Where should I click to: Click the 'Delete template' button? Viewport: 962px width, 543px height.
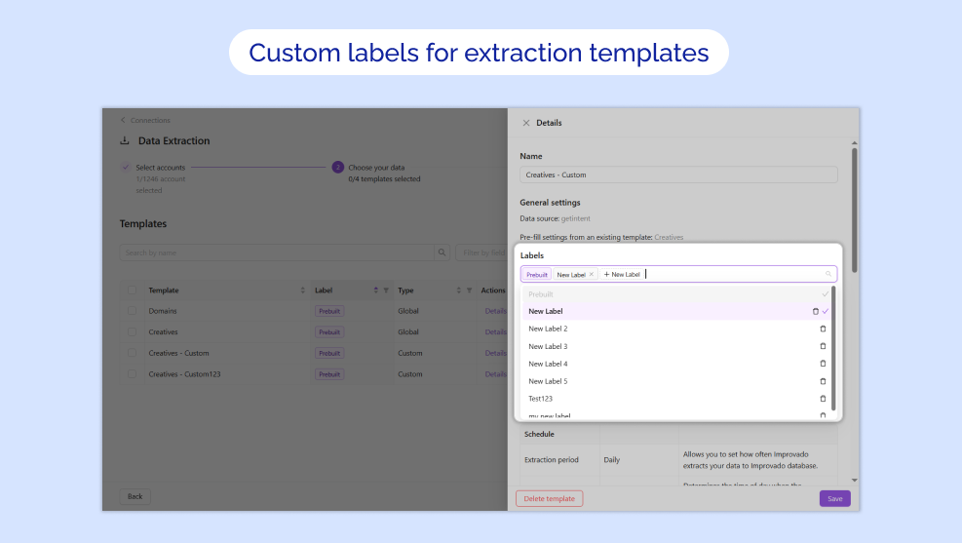549,498
